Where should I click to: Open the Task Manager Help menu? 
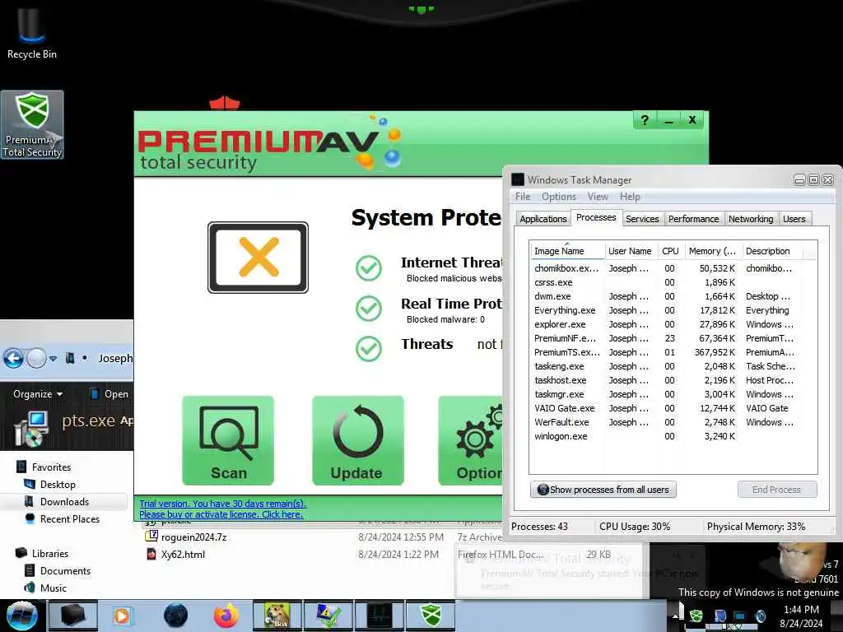(630, 197)
